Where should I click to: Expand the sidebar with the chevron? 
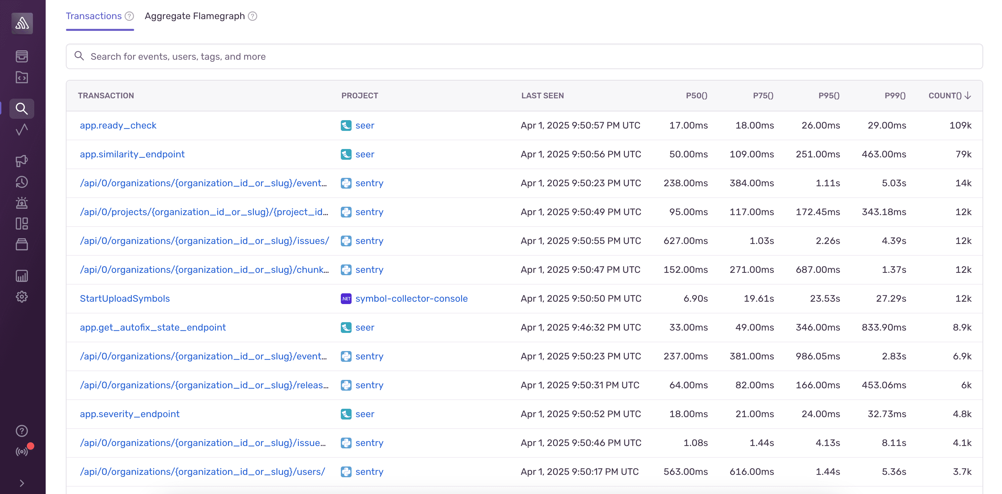pos(22,483)
